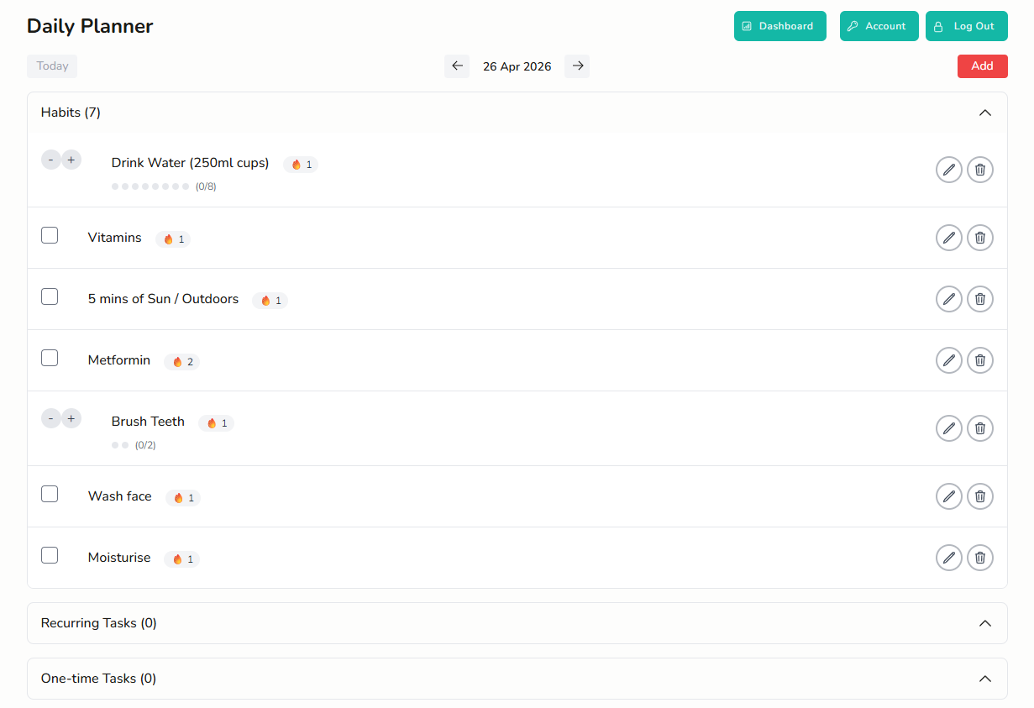Go to previous day arrow

457,66
